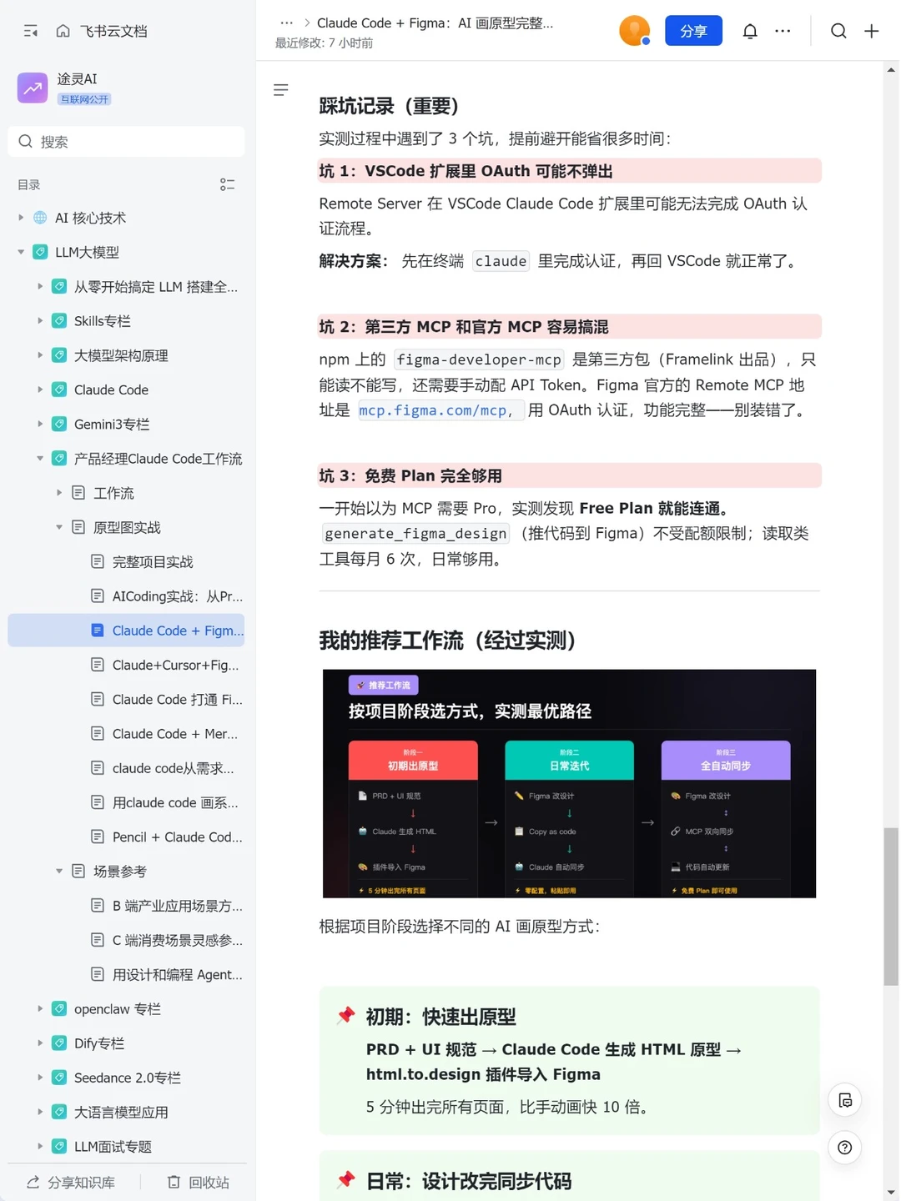The width and height of the screenshot is (901, 1201).
Task: Click the document page floating icon
Action: (845, 1100)
